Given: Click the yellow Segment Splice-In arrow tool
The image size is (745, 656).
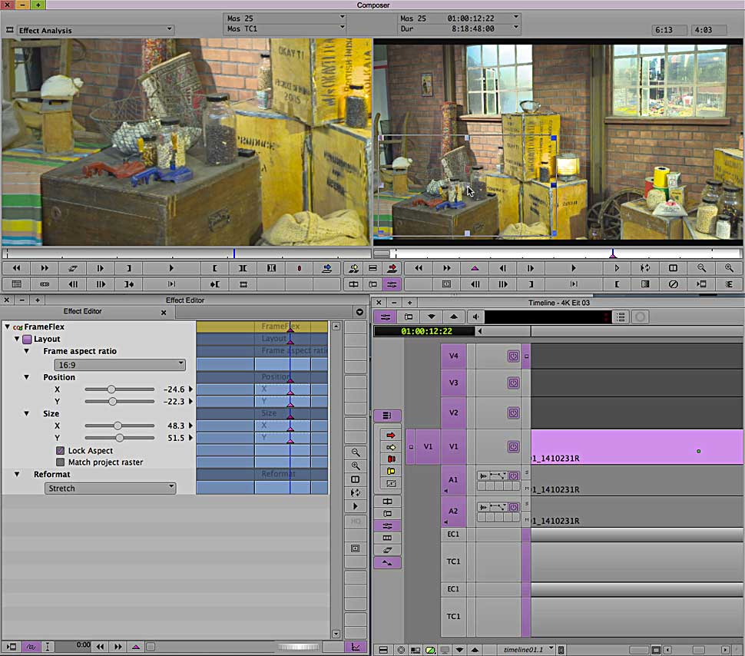Looking at the screenshot, I should point(391,447).
